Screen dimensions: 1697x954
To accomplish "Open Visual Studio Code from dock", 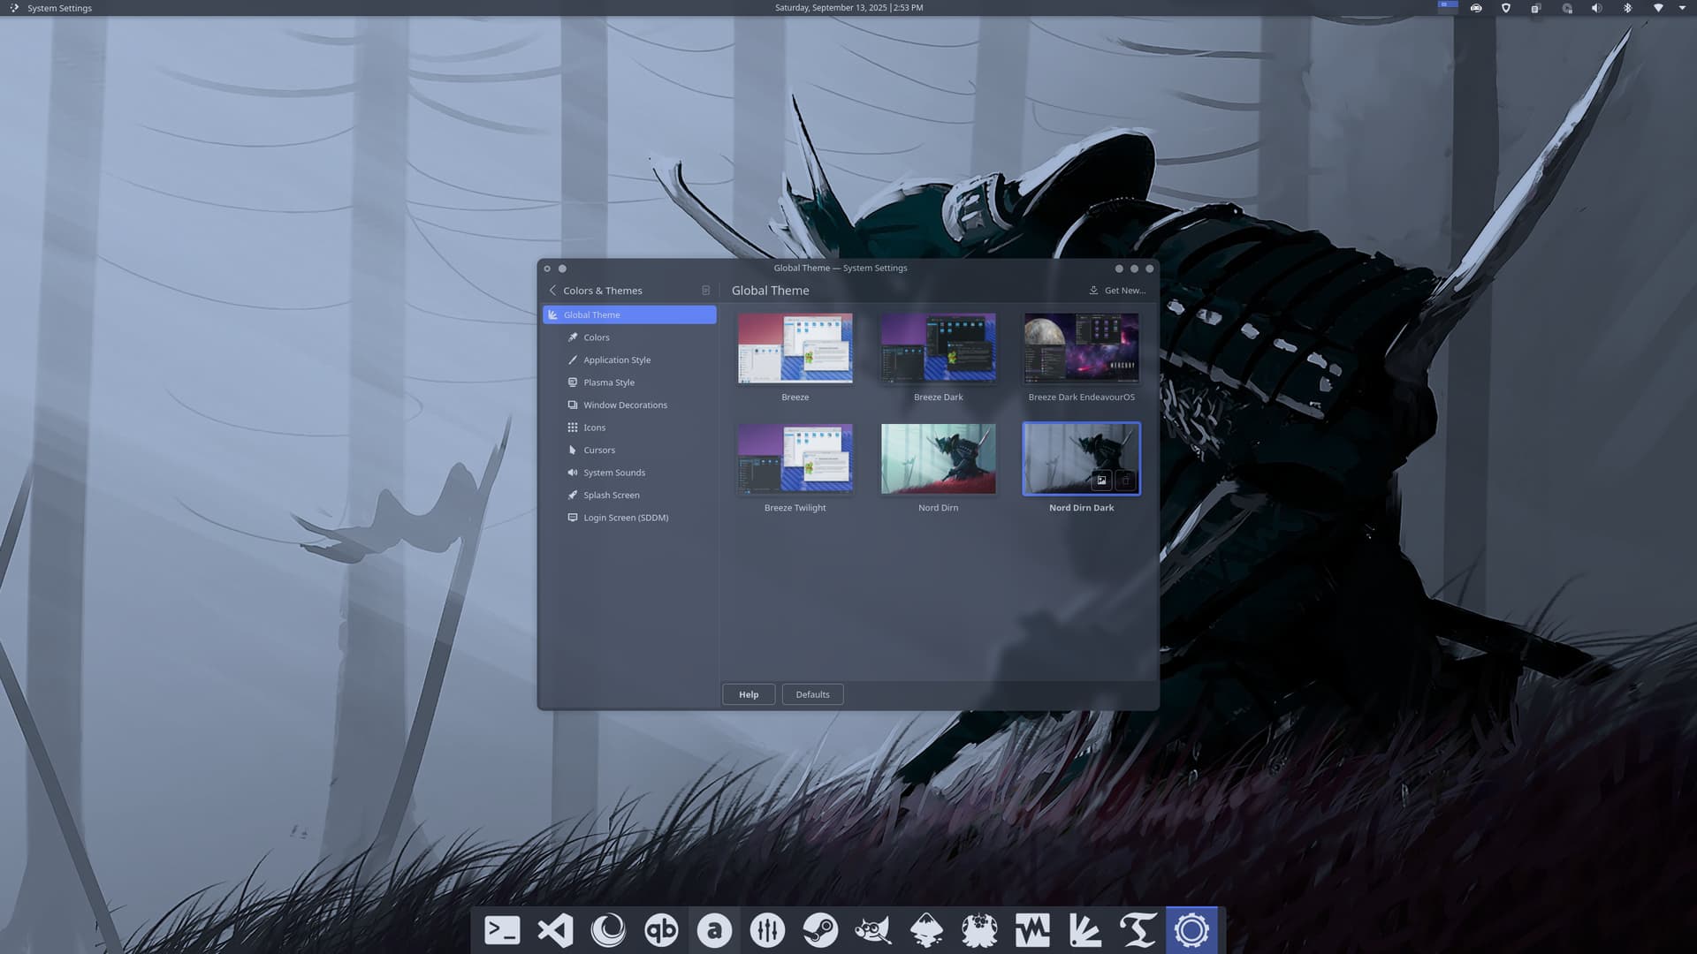I will [555, 930].
